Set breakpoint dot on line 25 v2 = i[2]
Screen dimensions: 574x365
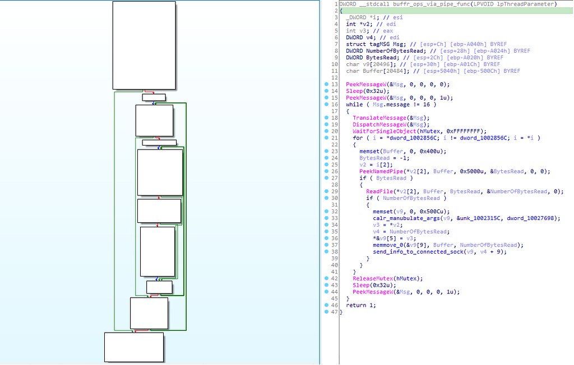[x=327, y=164]
